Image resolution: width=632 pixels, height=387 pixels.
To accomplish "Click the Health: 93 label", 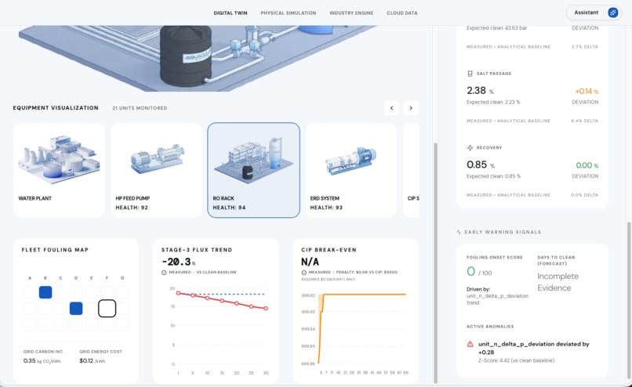I will coord(326,208).
